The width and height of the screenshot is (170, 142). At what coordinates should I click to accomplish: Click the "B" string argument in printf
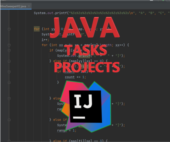[151, 13]
